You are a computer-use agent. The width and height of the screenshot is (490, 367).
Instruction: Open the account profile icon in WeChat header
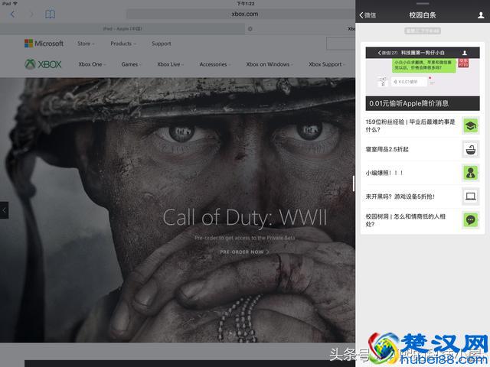(x=480, y=15)
